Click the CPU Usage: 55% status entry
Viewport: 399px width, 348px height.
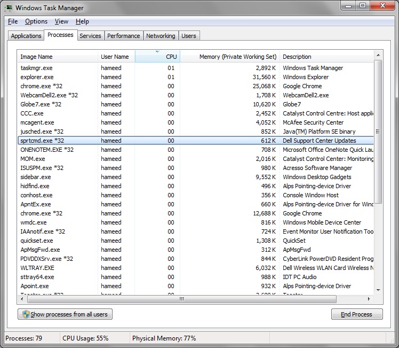point(85,338)
